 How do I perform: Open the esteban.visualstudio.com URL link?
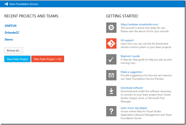pyautogui.click(x=139, y=24)
